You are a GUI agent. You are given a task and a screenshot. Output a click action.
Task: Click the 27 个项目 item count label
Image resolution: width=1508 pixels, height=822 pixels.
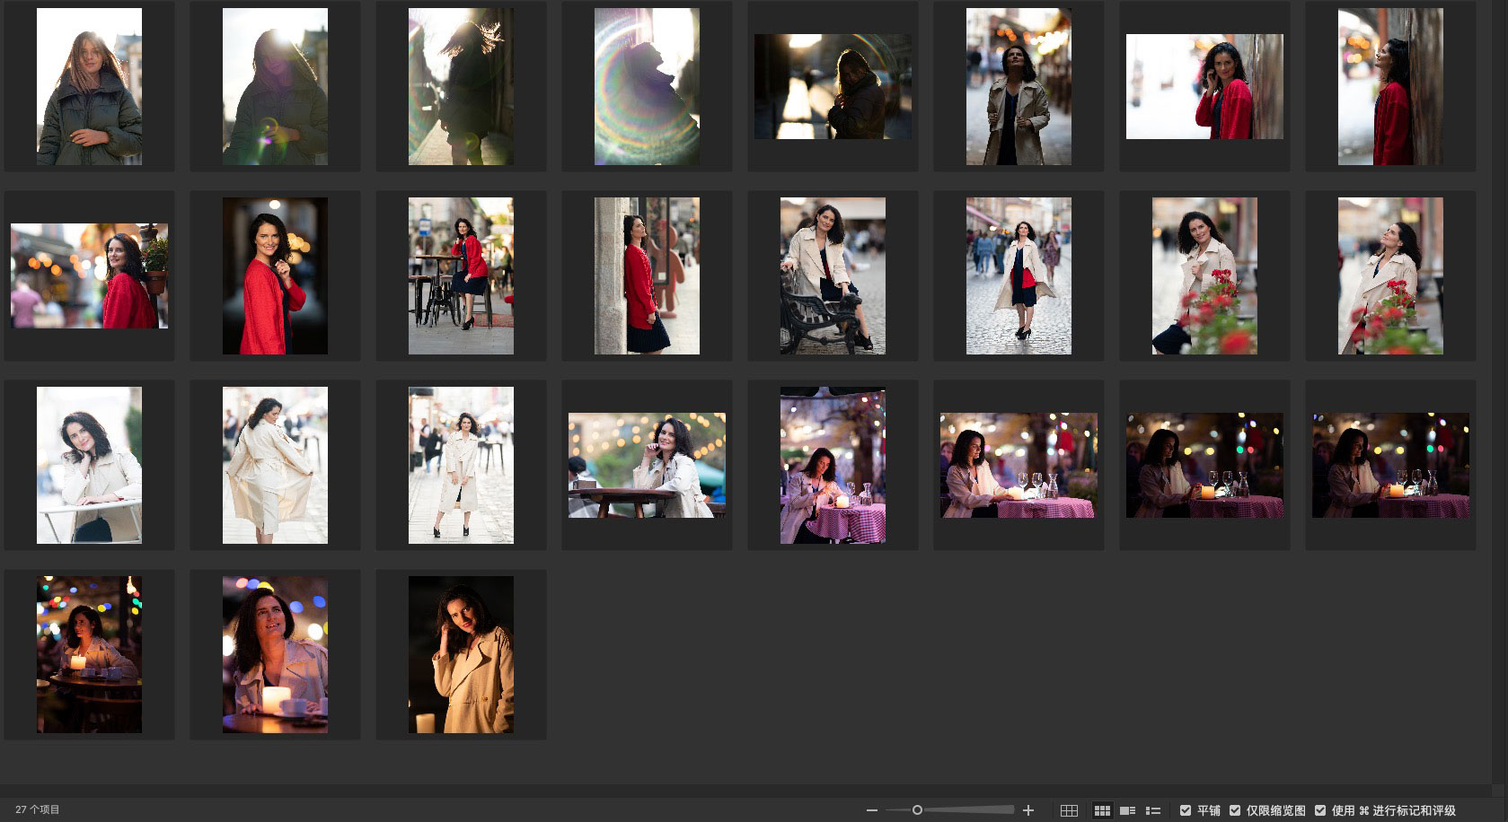point(38,809)
